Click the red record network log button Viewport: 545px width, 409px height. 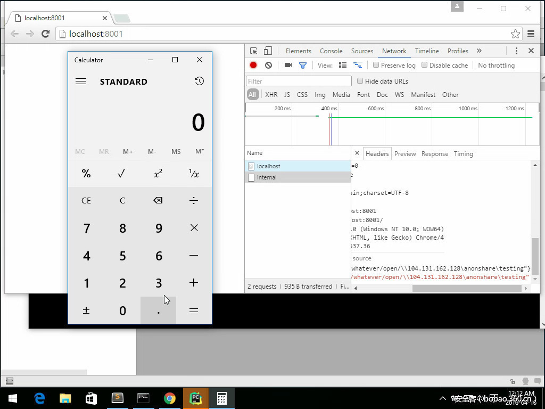(x=253, y=65)
